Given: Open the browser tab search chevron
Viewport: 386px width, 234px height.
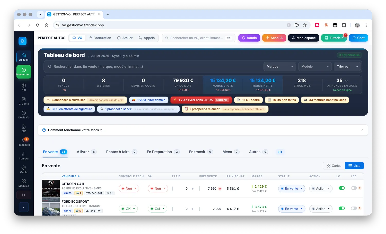Looking at the screenshot, I should click(40, 14).
